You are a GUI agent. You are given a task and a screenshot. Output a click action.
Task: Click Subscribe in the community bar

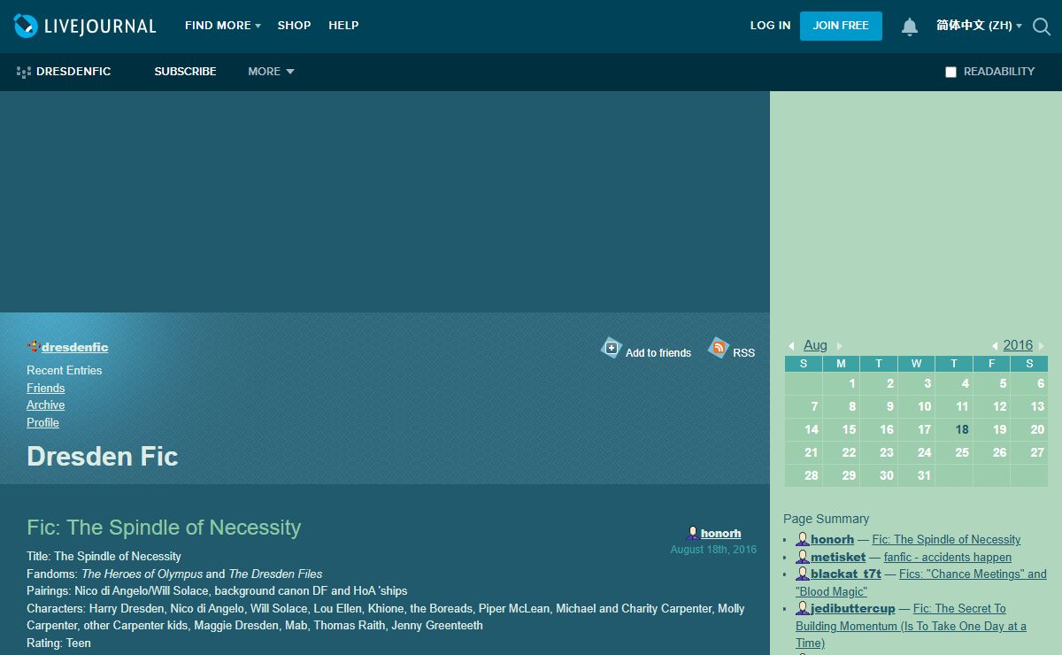tap(185, 72)
